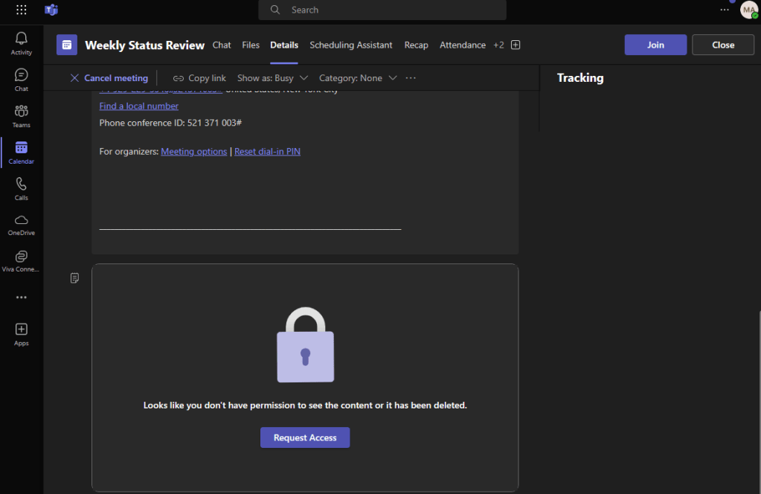Click Join to enter the meeting
The width and height of the screenshot is (761, 494).
655,45
